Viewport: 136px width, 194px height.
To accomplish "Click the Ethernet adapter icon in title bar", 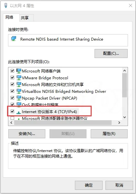I will click(x=6, y=5).
